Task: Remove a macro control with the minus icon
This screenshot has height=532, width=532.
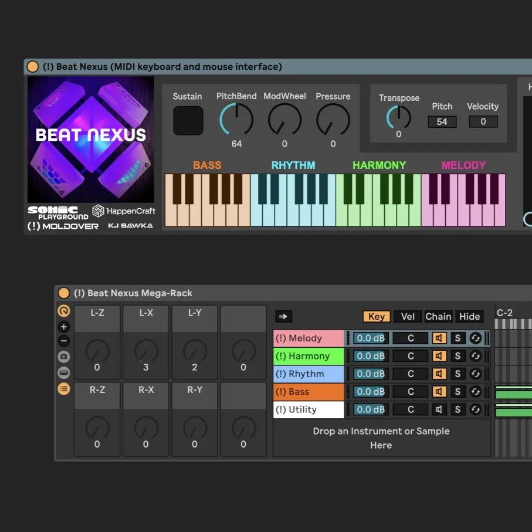Action: click(x=64, y=341)
